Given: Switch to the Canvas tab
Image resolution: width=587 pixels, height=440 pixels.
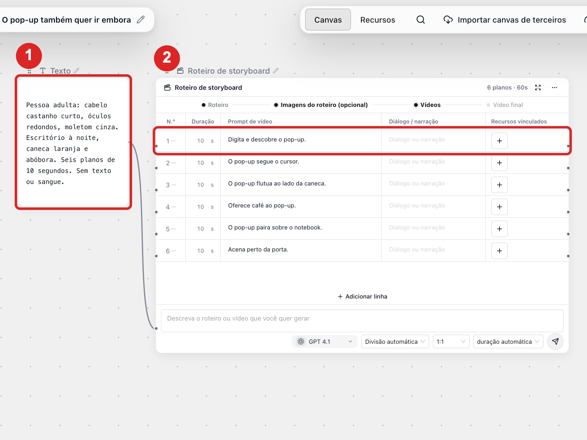Looking at the screenshot, I should (x=328, y=20).
